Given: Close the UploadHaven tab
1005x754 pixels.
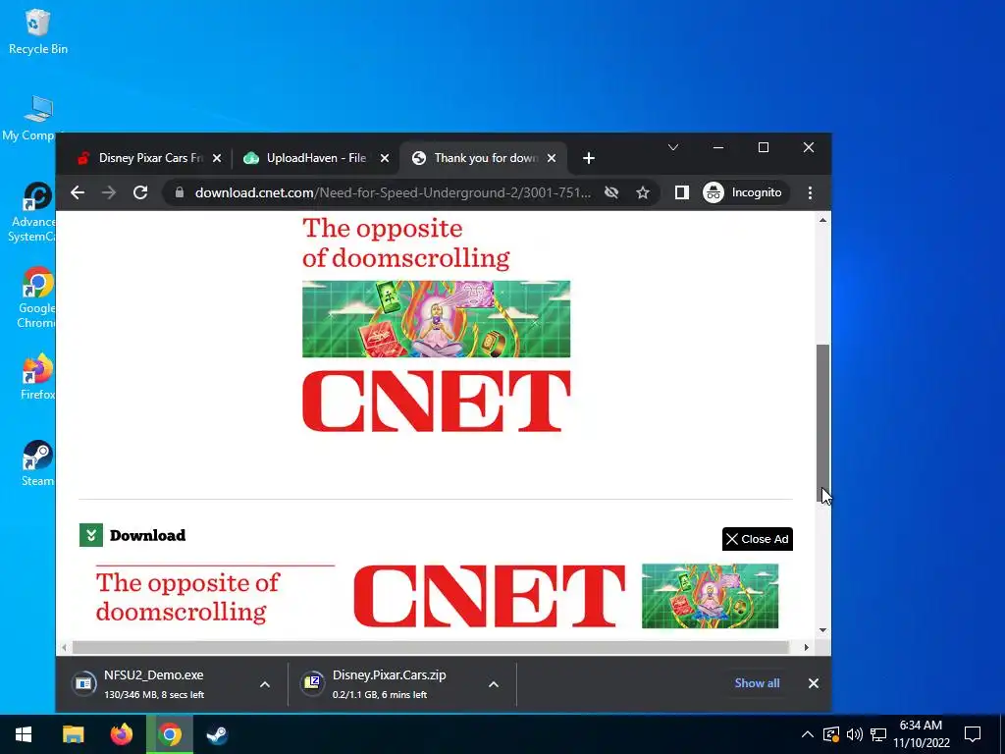Looking at the screenshot, I should point(385,158).
